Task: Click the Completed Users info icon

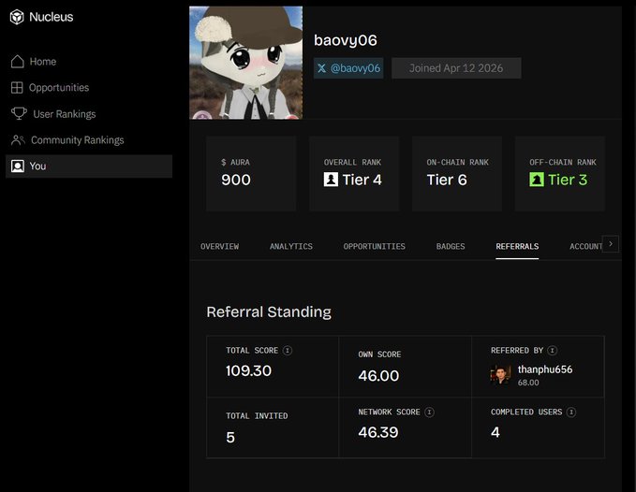Action: [571, 412]
